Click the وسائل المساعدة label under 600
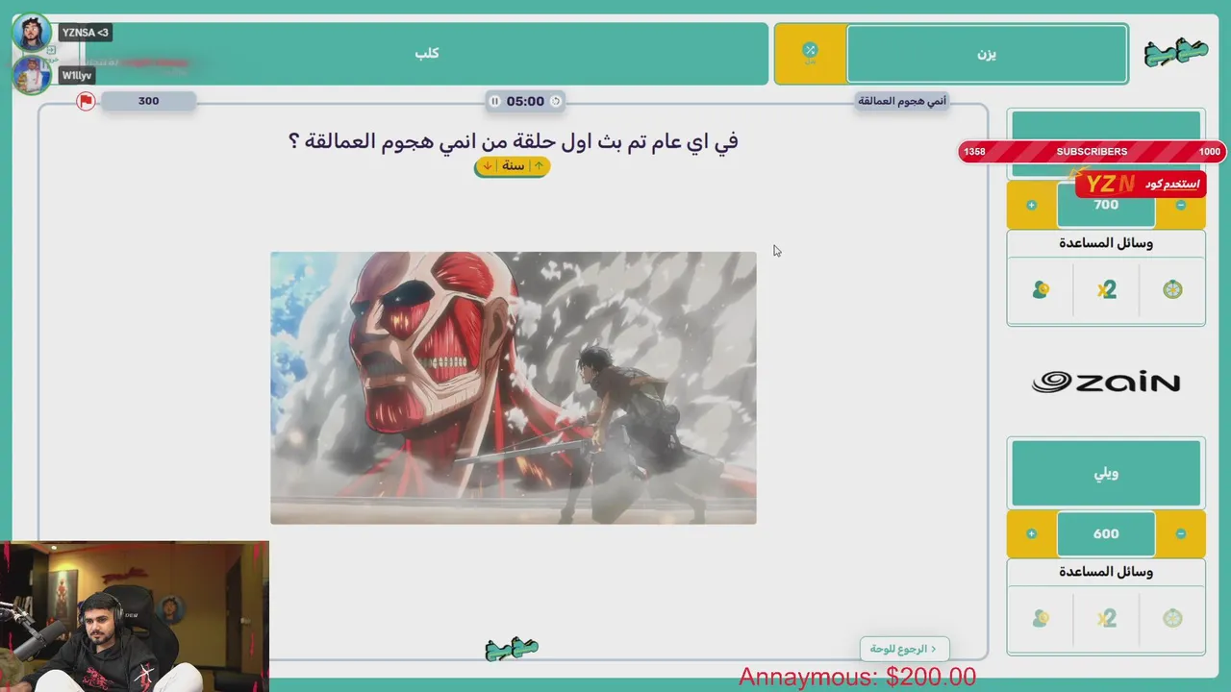Screen dimensions: 1231x692 click(x=1106, y=572)
